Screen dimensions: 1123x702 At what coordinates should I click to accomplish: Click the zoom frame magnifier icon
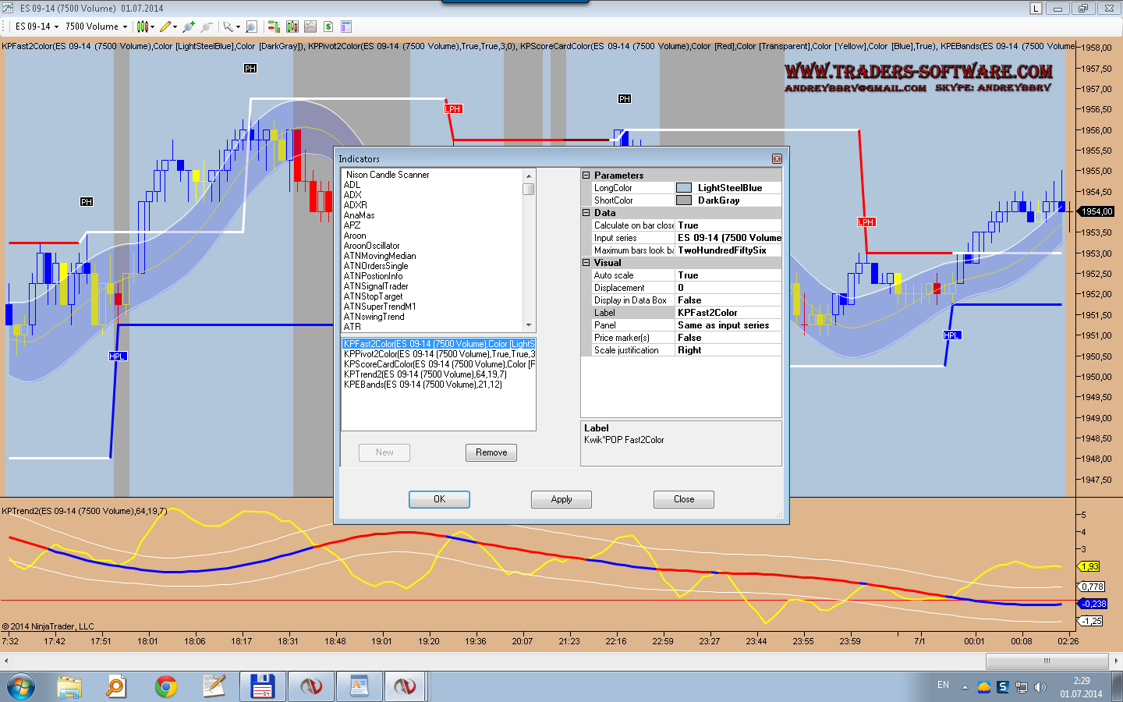point(251,27)
